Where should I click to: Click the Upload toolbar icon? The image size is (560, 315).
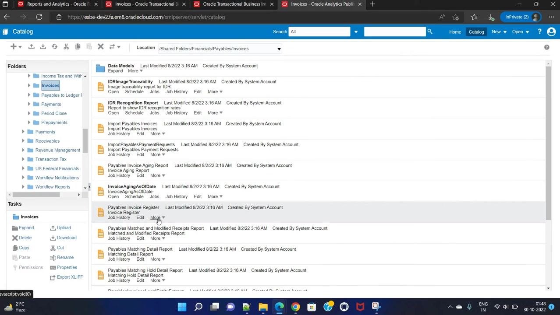click(31, 46)
